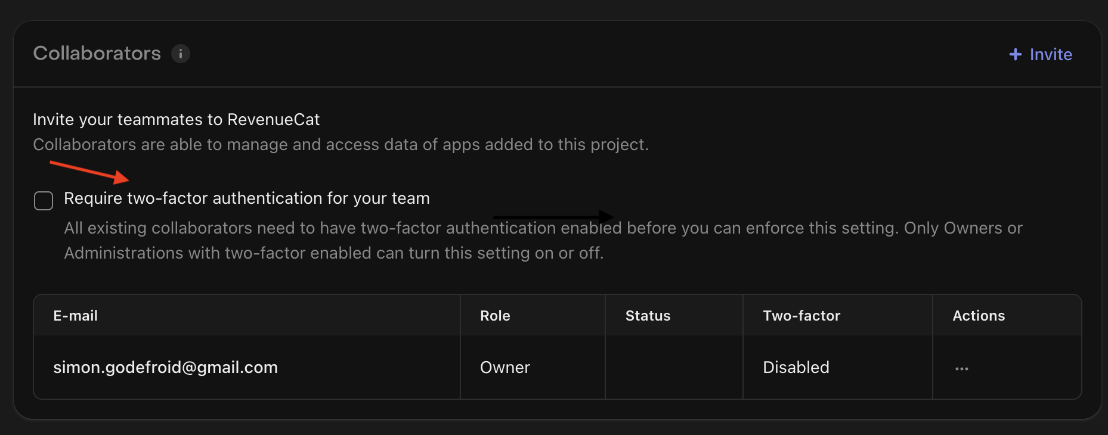Image resolution: width=1108 pixels, height=435 pixels.
Task: Click the Actions column header
Action: pos(978,316)
